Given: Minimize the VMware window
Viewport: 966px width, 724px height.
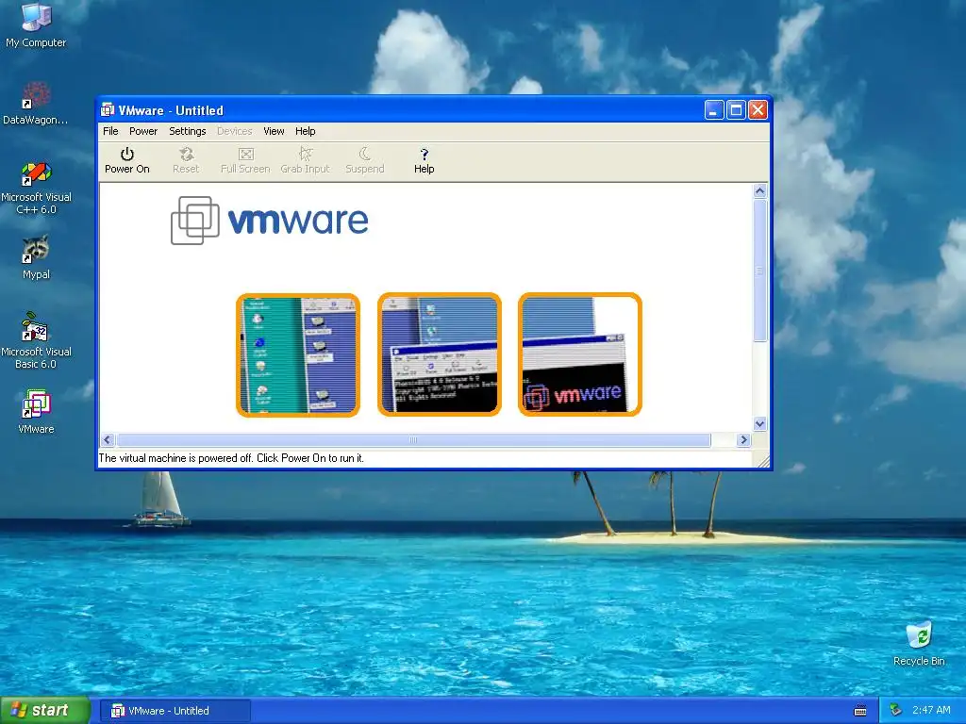Looking at the screenshot, I should [x=713, y=110].
